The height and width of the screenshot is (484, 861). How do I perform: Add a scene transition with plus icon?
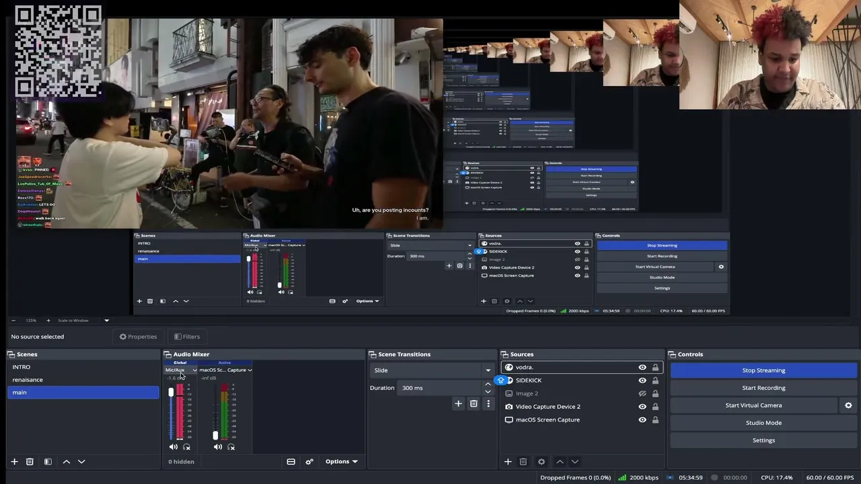(x=458, y=403)
